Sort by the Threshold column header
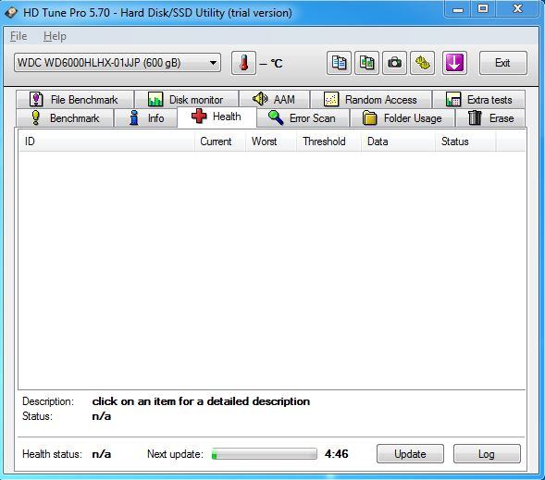Image resolution: width=545 pixels, height=480 pixels. tap(328, 142)
